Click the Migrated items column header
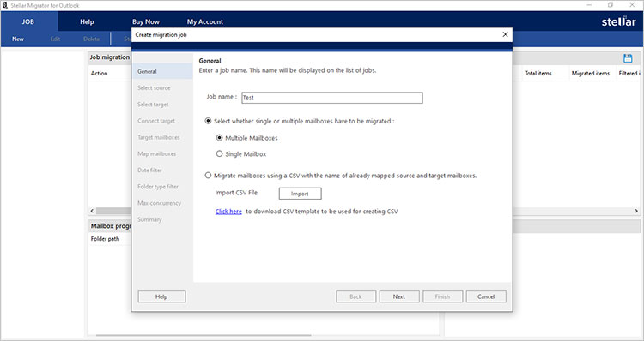Viewport: 644px width, 341px height. (591, 74)
